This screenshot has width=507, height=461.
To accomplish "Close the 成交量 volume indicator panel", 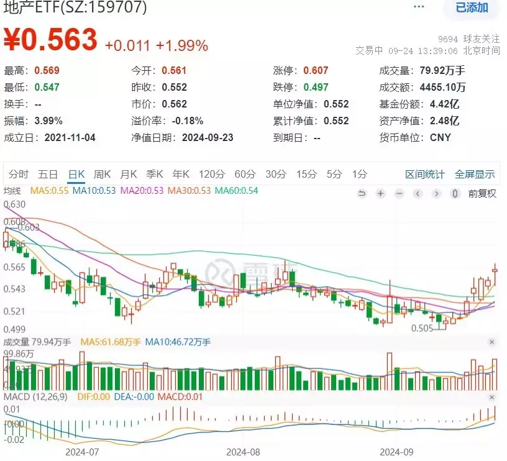I will pos(492,342).
